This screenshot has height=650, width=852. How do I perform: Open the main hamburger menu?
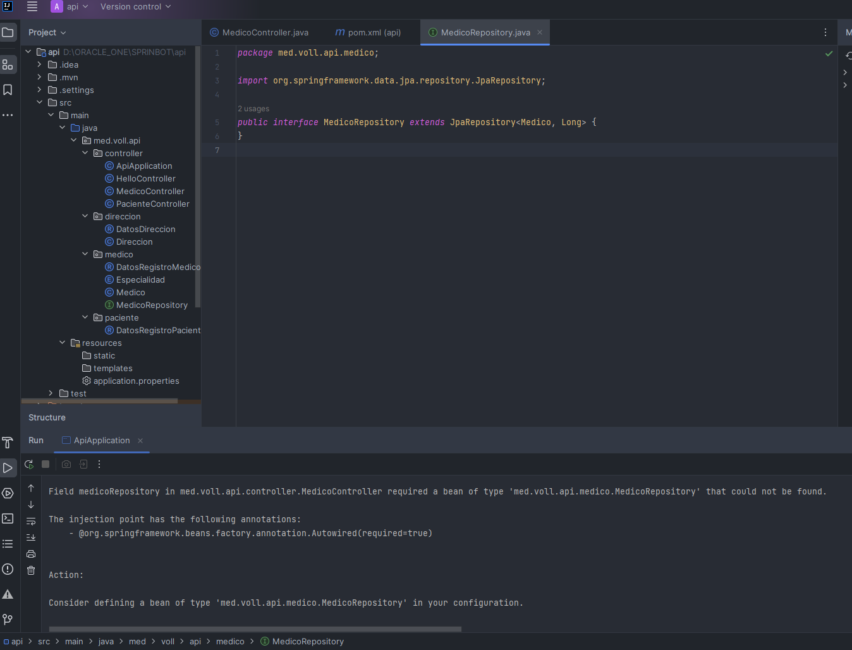[32, 7]
